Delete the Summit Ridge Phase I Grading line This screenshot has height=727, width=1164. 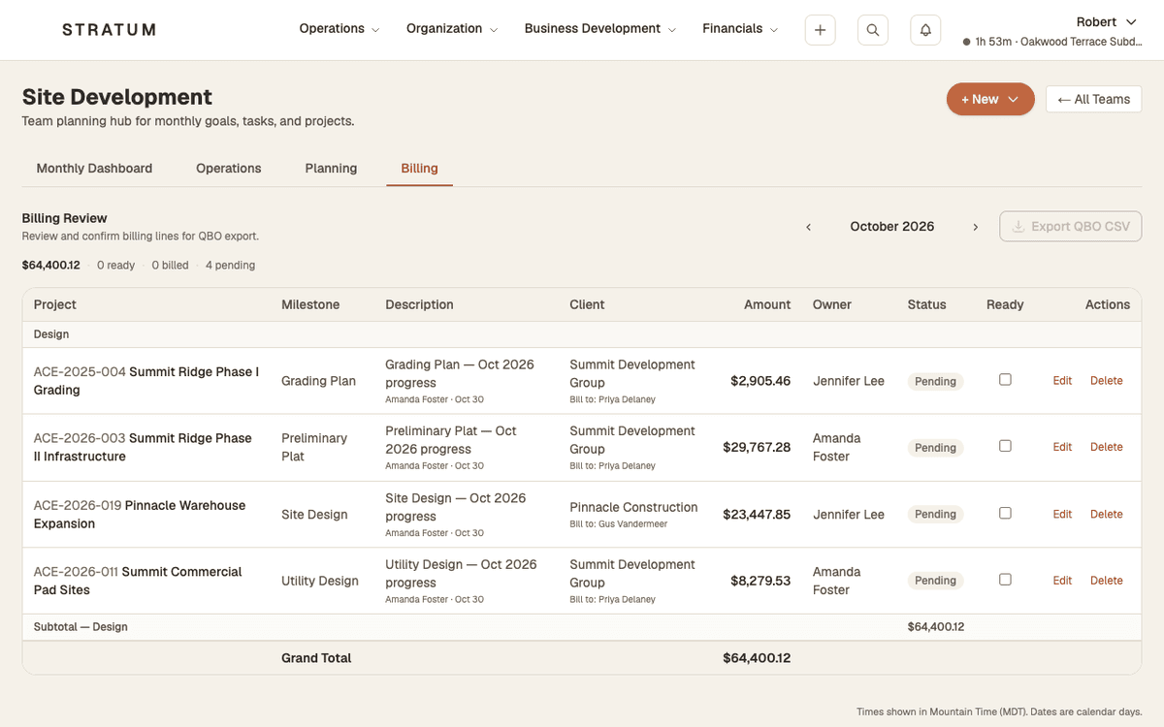1106,381
